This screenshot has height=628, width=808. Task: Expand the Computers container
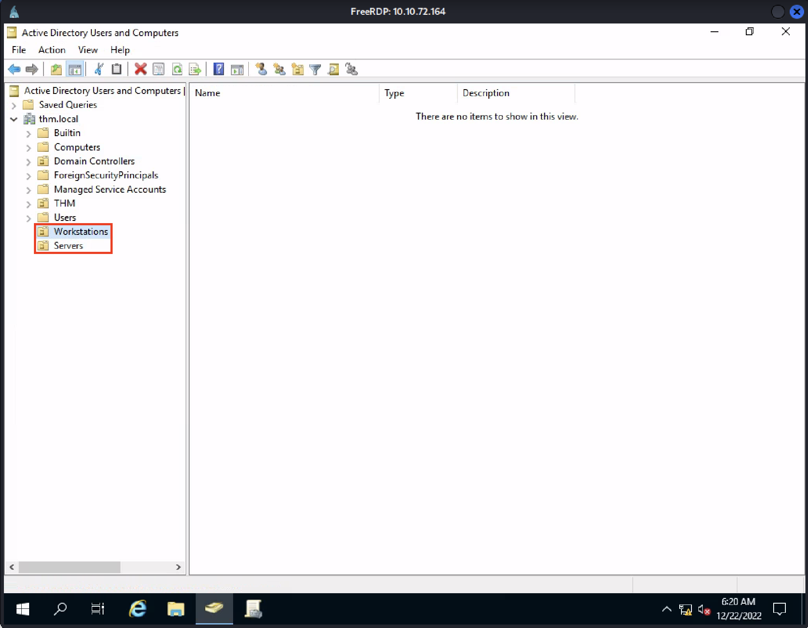coord(29,148)
